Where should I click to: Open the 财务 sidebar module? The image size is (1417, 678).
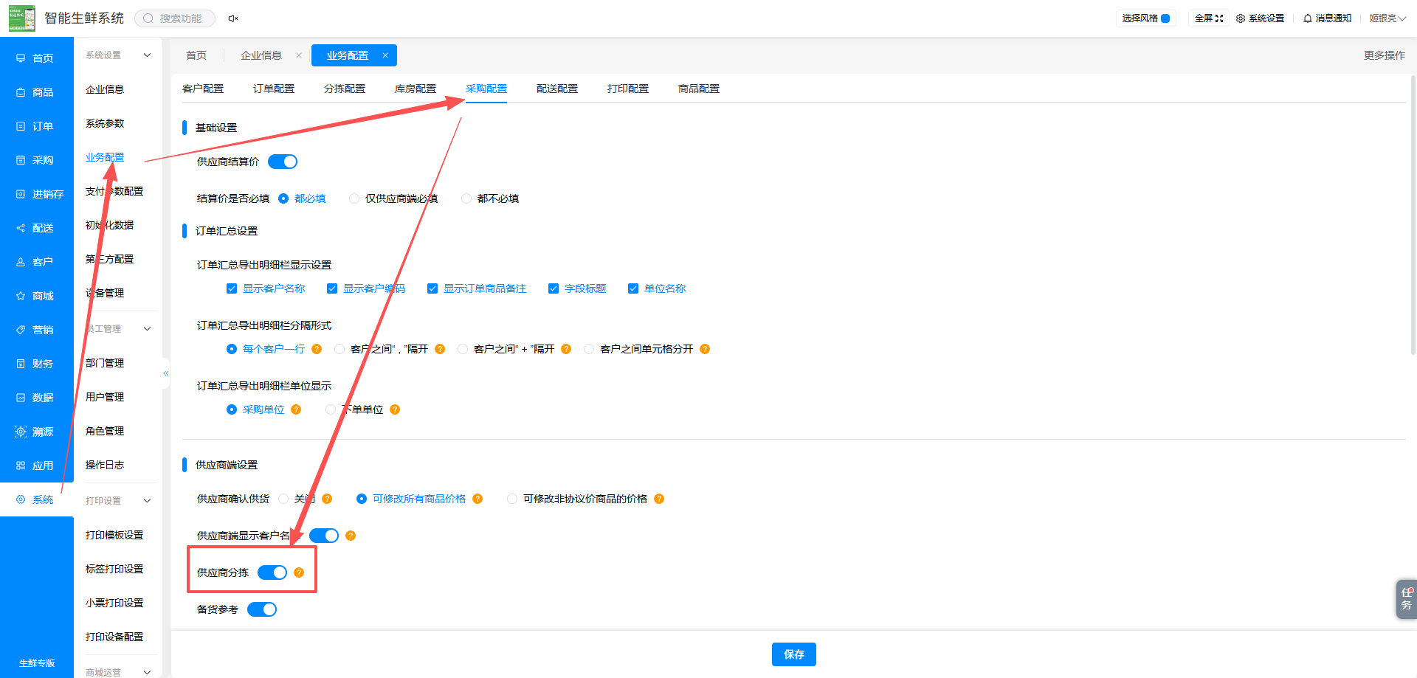pos(35,364)
